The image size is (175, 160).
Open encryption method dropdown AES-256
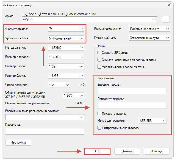(x=152, y=121)
